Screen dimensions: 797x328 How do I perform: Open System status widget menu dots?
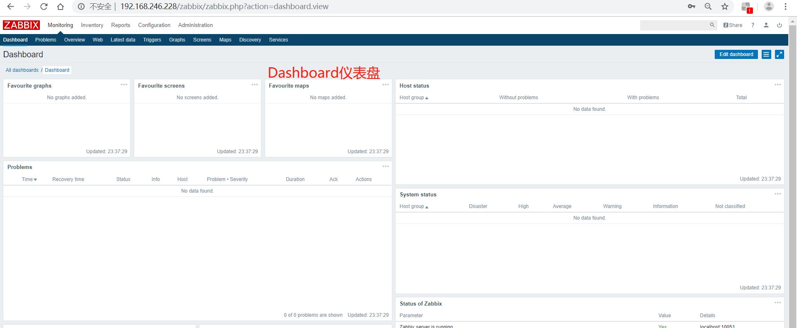[x=778, y=194]
